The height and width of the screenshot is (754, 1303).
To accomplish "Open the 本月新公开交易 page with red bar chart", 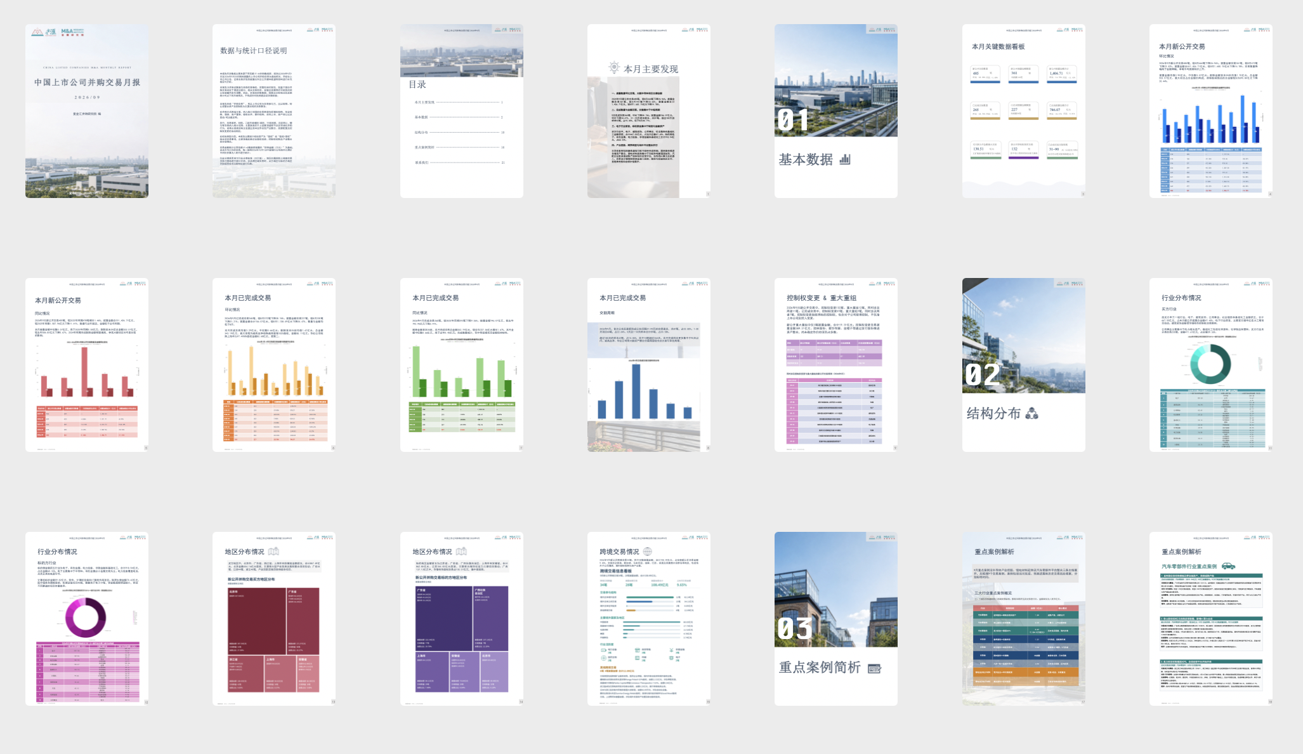I will point(87,365).
